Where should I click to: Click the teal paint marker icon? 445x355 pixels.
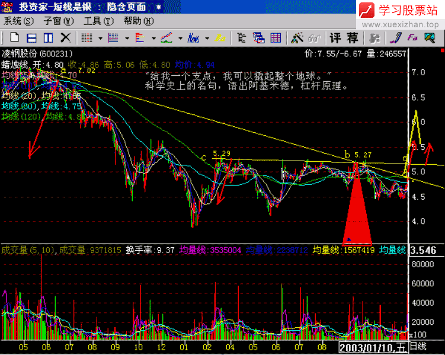(430, 38)
